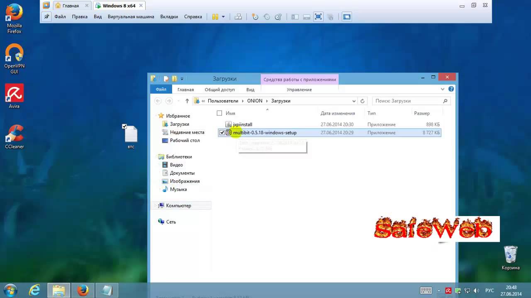531x298 pixels.
Task: Take a VM snapshot icon
Action: click(255, 17)
